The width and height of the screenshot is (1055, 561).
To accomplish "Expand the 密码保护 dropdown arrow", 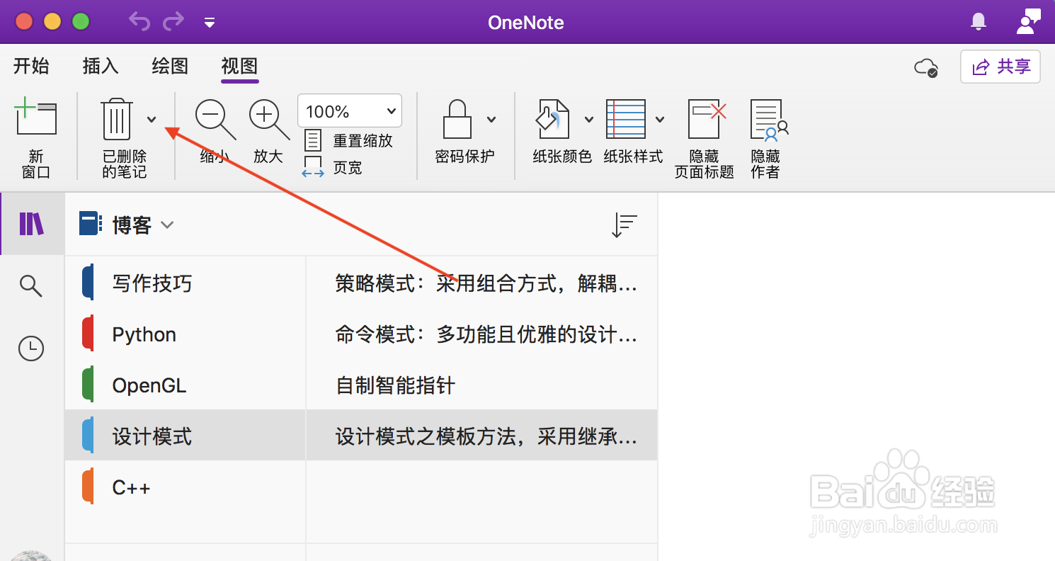I will point(491,119).
